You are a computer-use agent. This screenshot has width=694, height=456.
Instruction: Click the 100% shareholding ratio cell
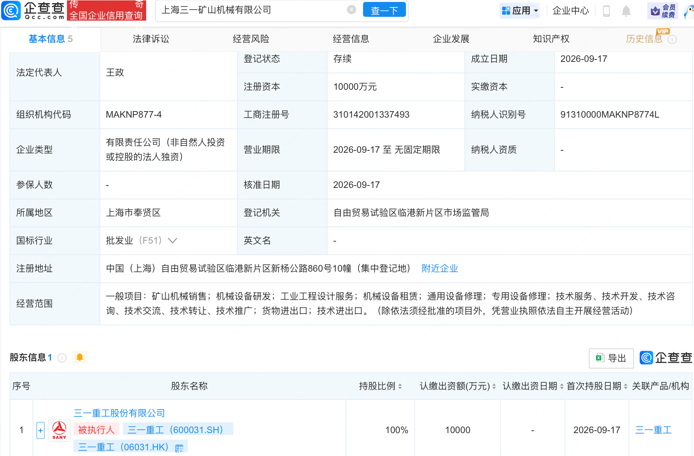pyautogui.click(x=397, y=430)
